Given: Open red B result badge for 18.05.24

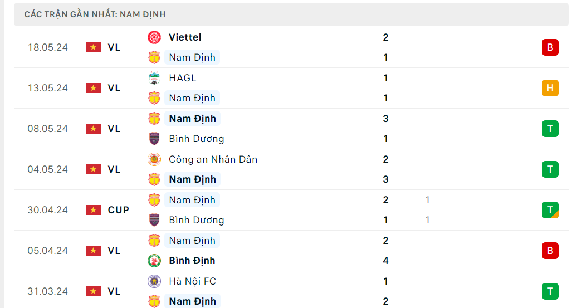Looking at the screenshot, I should 550,47.
